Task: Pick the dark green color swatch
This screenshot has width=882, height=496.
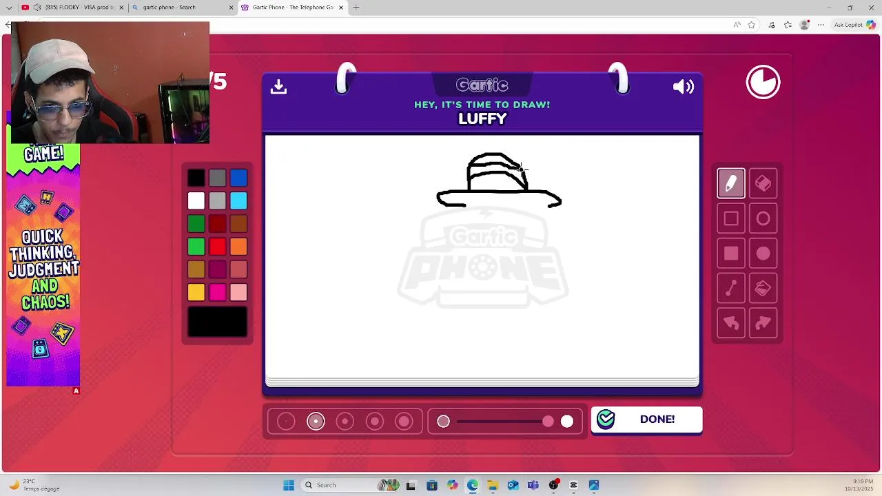Action: 196,224
